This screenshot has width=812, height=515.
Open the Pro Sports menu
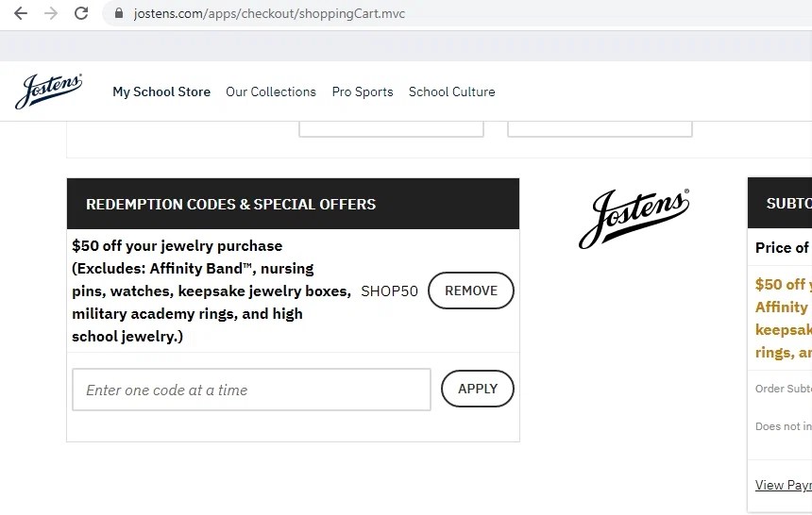[x=363, y=91]
